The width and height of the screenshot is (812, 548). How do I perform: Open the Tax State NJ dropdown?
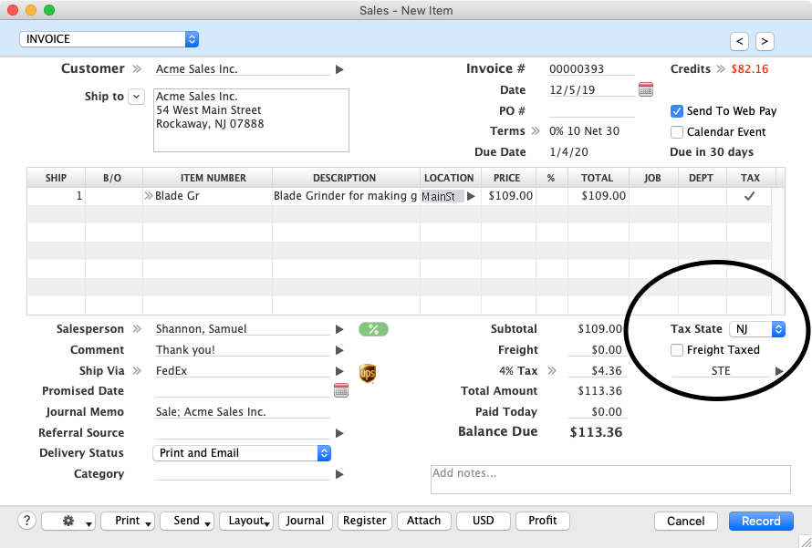(757, 329)
